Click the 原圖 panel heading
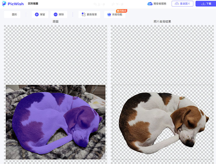 pos(55,22)
